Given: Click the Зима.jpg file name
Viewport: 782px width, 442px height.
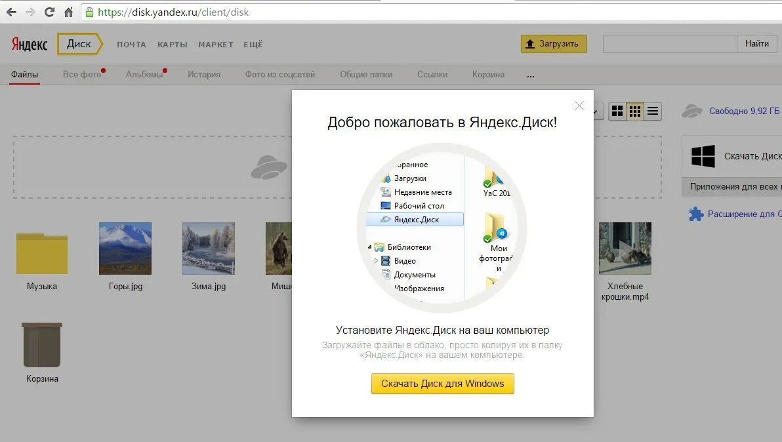Looking at the screenshot, I should coord(209,287).
